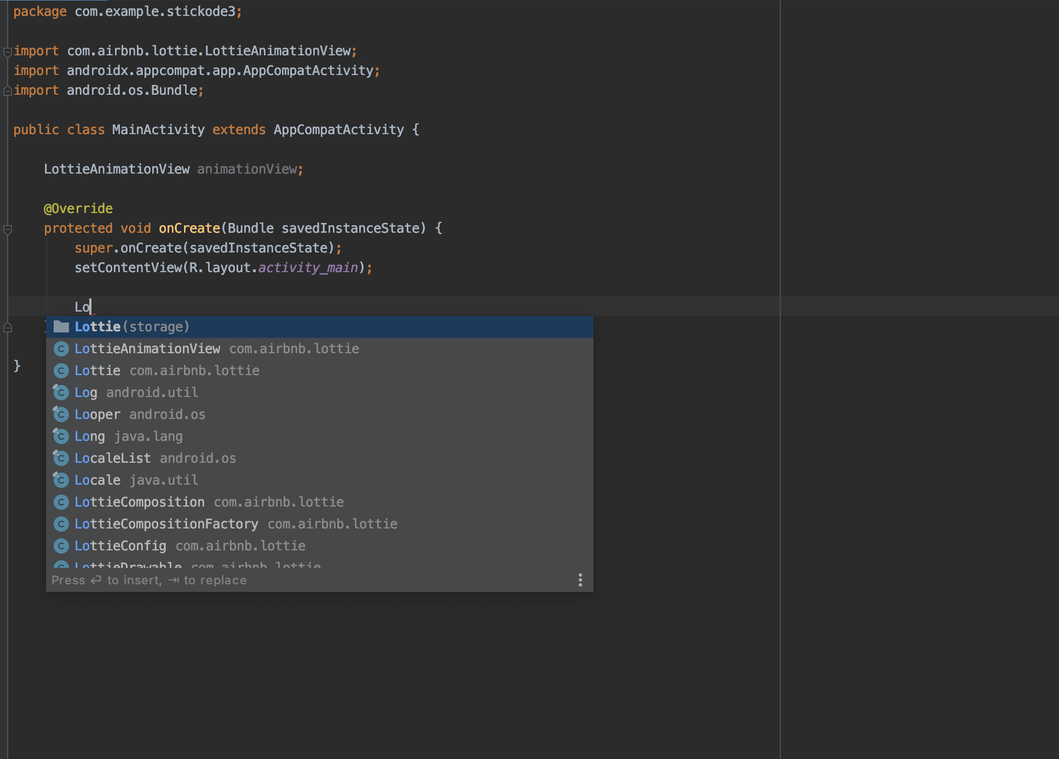Click class icon next to LottieAnimationView suggestion
This screenshot has height=759, width=1059.
coord(61,349)
